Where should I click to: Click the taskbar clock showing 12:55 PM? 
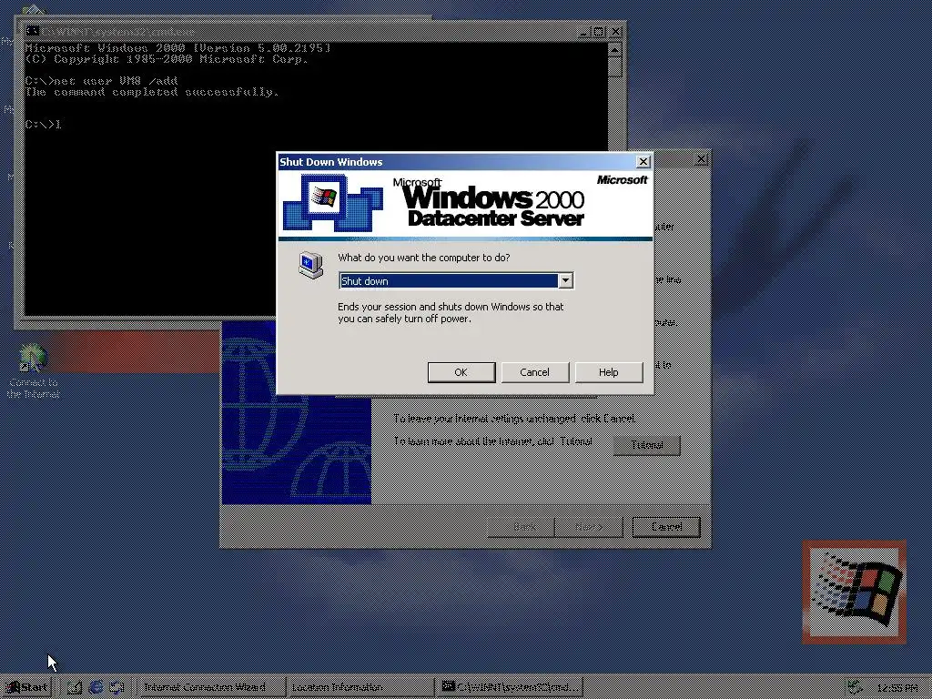point(897,688)
